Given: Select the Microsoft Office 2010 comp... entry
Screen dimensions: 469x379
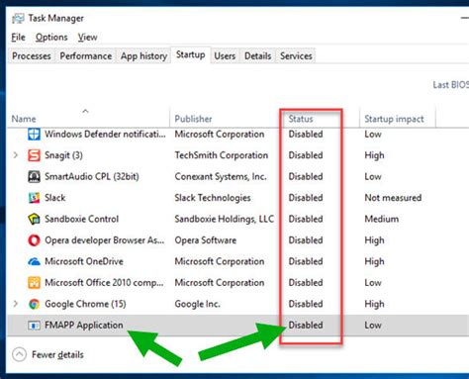Looking at the screenshot, I should coord(104,283).
